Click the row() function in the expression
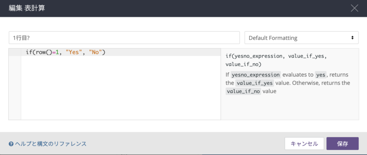The height and width of the screenshot is (155, 367). [44, 53]
